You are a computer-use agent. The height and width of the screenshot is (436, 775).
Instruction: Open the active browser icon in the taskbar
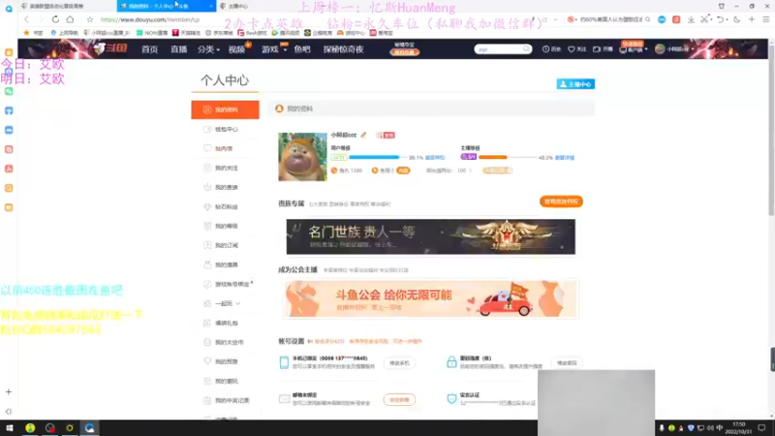(x=89, y=427)
